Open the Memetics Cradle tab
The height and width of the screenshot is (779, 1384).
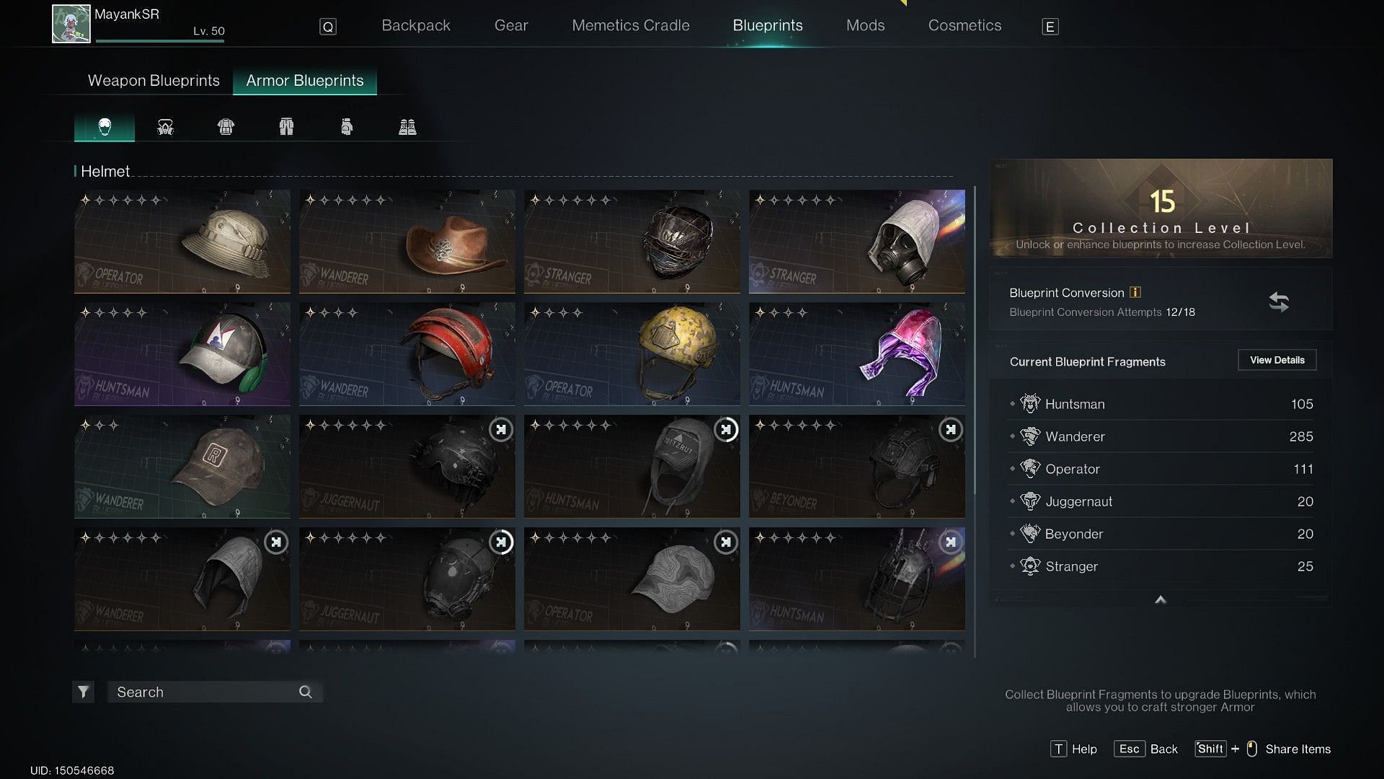[x=631, y=26]
